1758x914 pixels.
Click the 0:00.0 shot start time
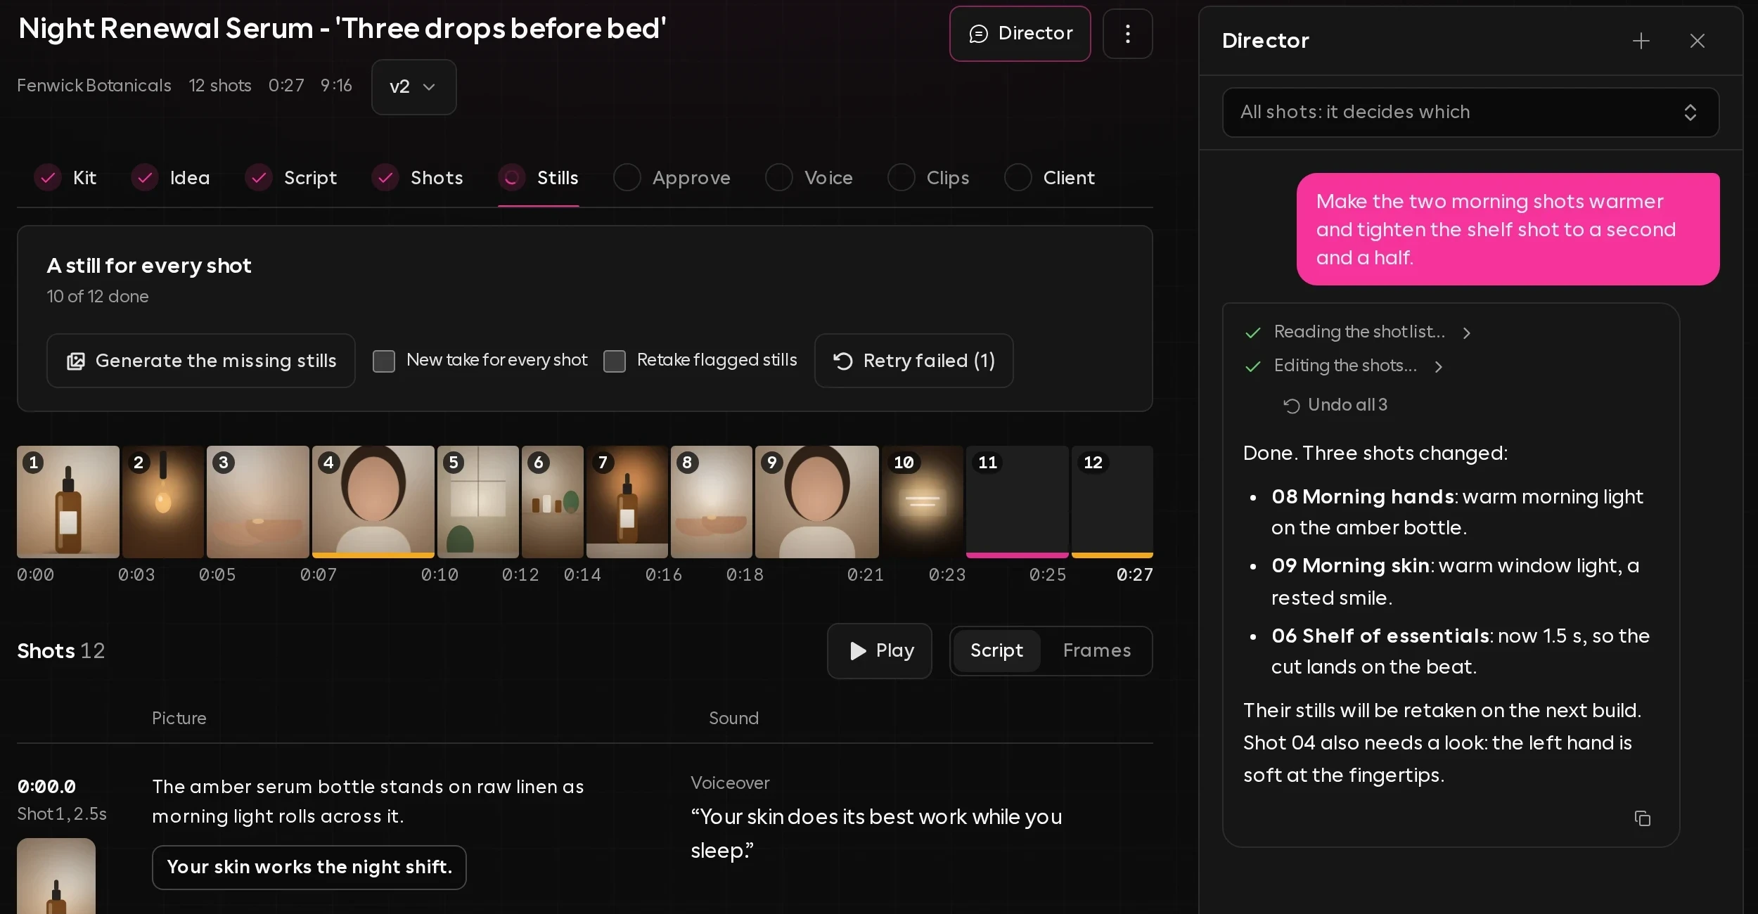46,787
